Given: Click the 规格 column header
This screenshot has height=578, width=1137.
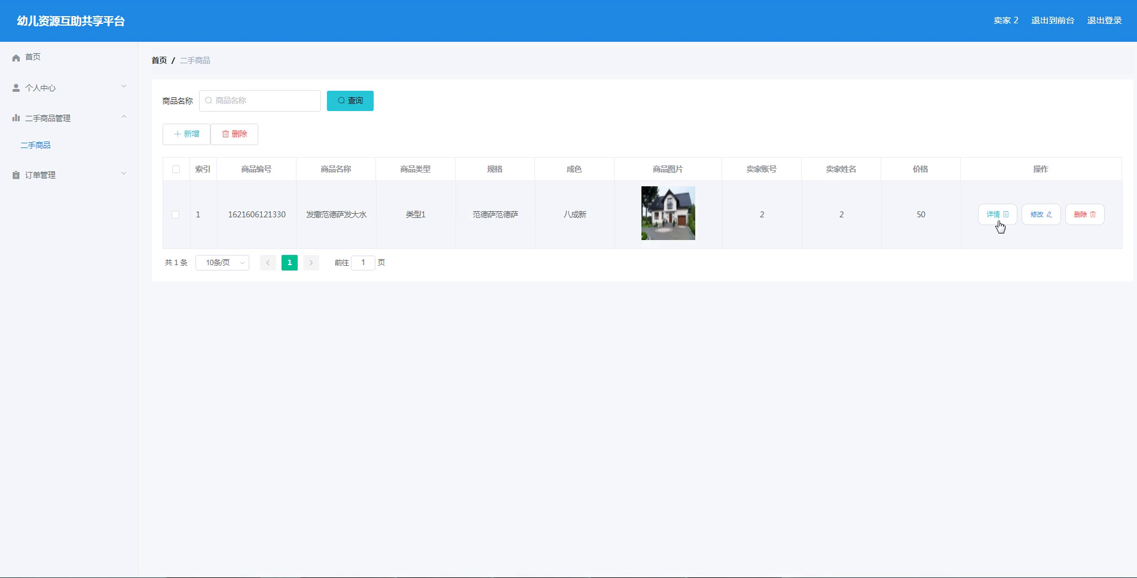Looking at the screenshot, I should [x=495, y=170].
